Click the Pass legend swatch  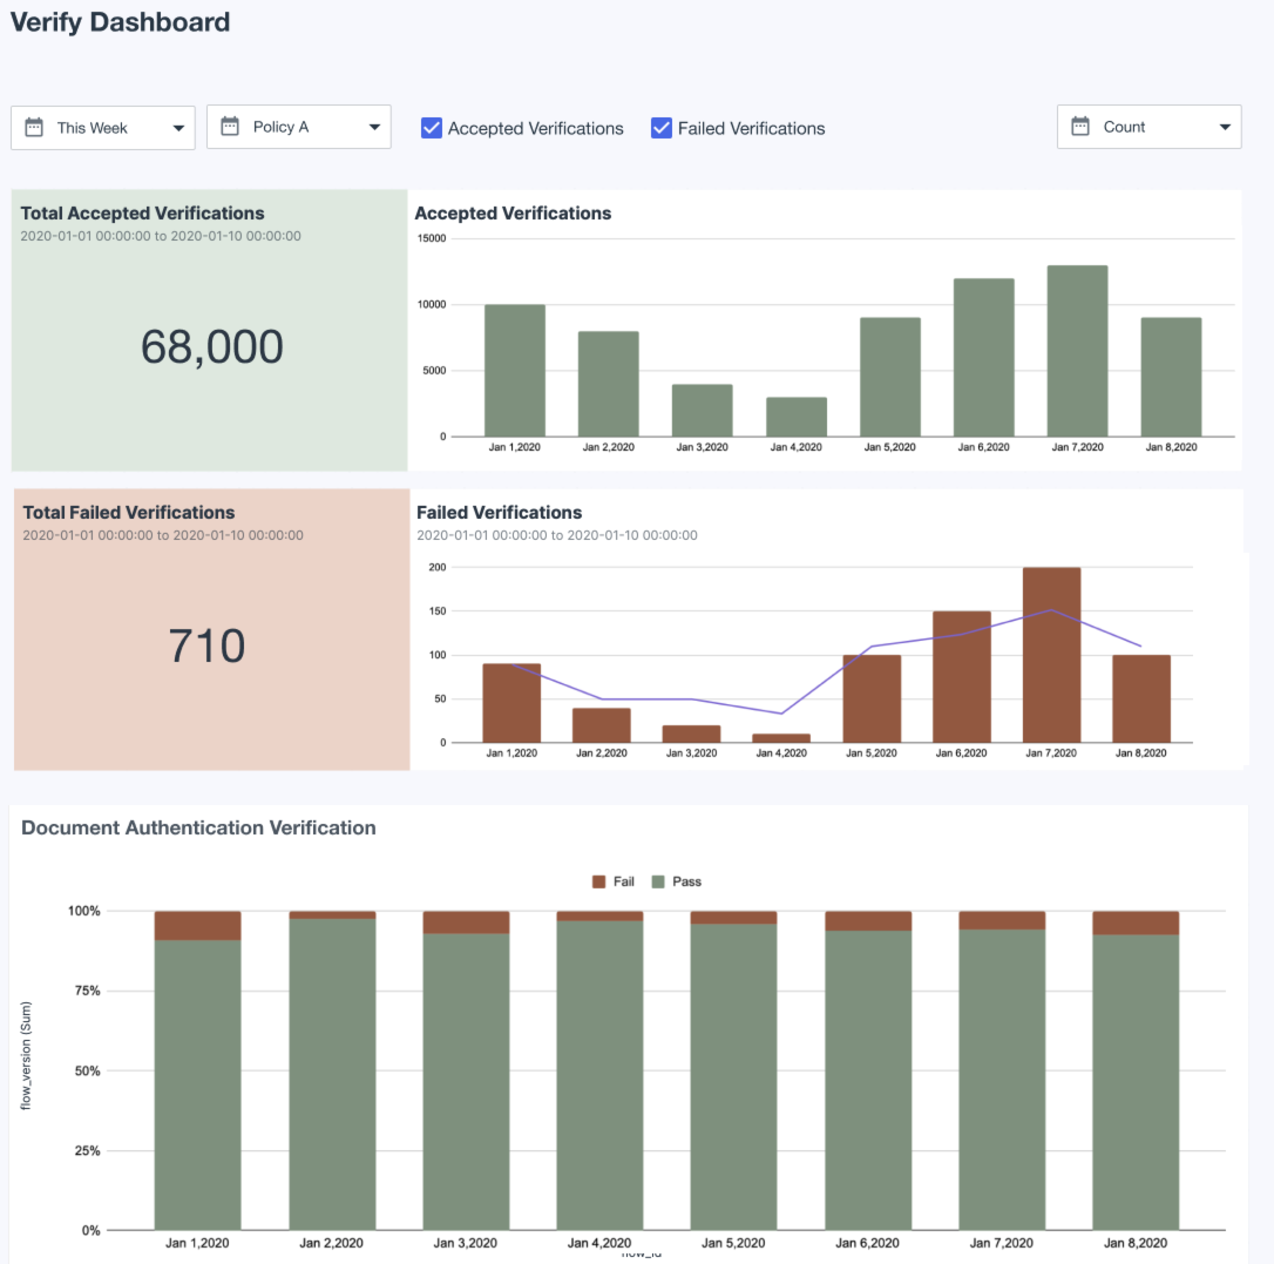658,881
